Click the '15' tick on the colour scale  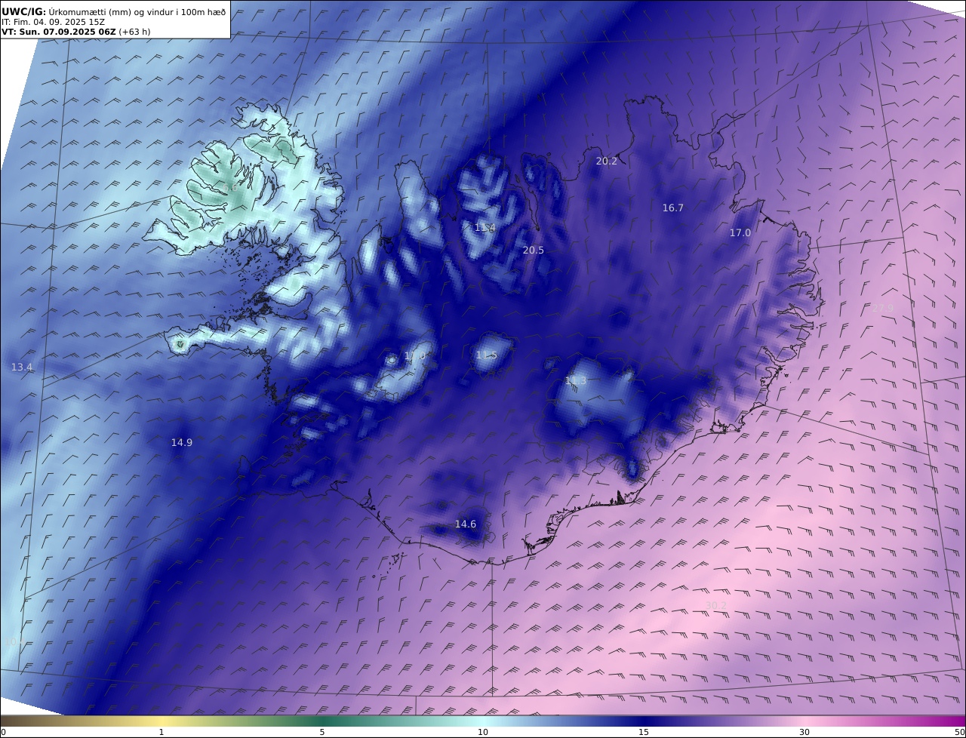click(644, 732)
